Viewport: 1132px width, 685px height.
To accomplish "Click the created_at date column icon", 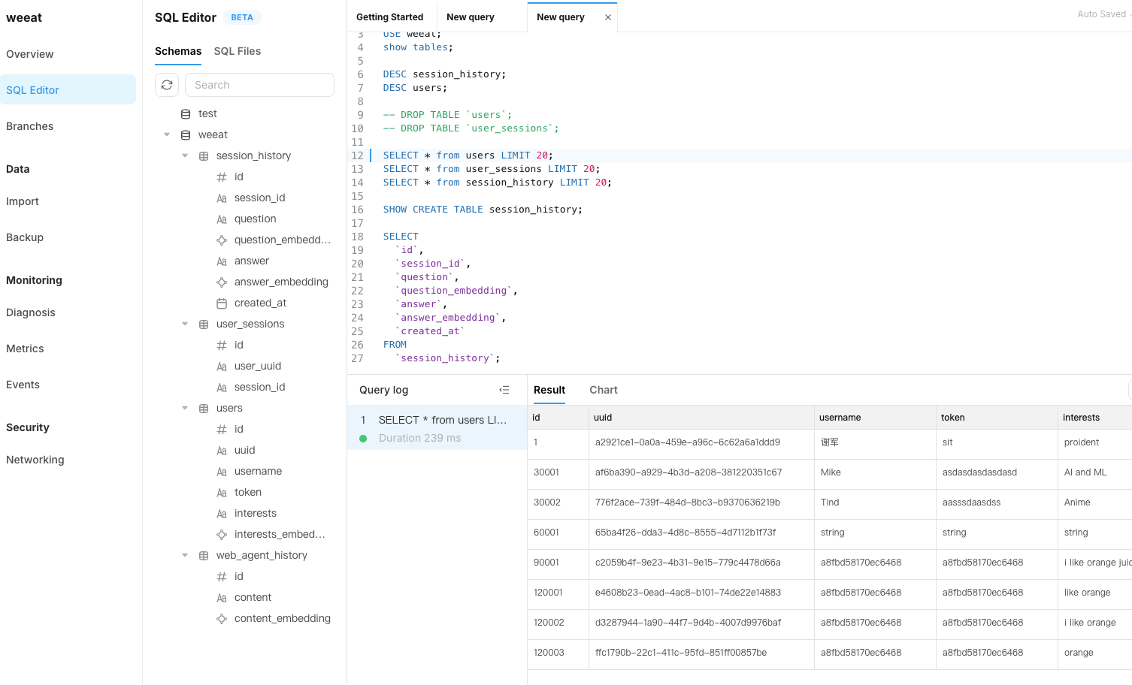I will coord(222,303).
